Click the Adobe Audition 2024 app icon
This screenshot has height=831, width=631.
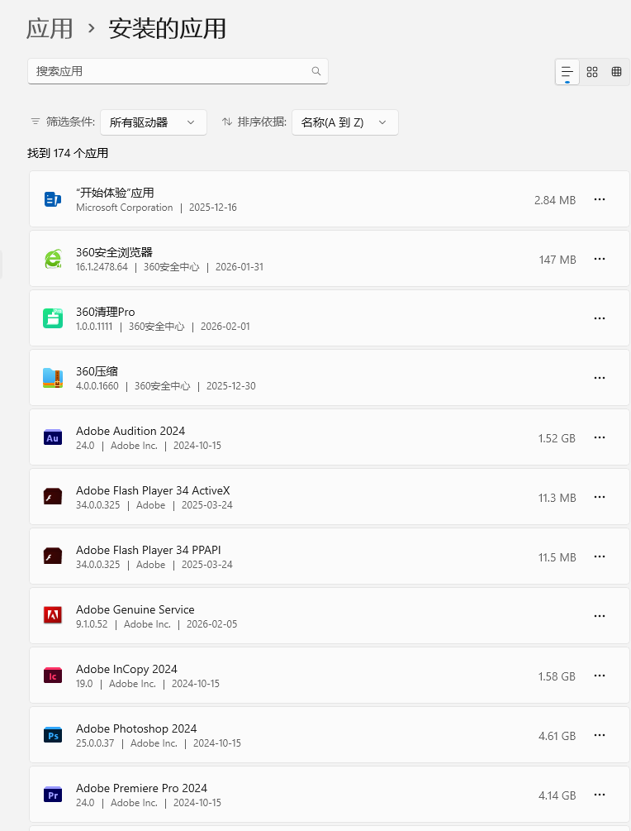[53, 437]
